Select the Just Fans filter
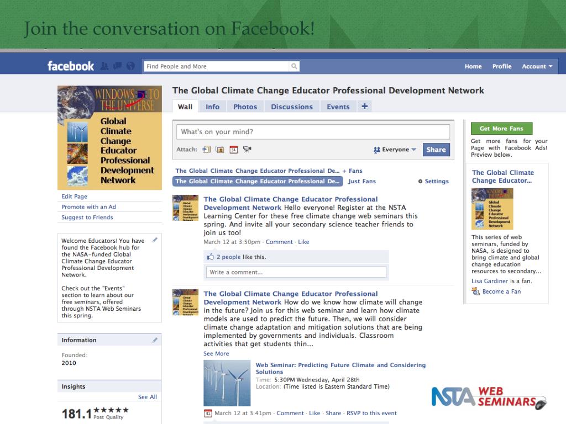This screenshot has width=566, height=424. coord(361,181)
